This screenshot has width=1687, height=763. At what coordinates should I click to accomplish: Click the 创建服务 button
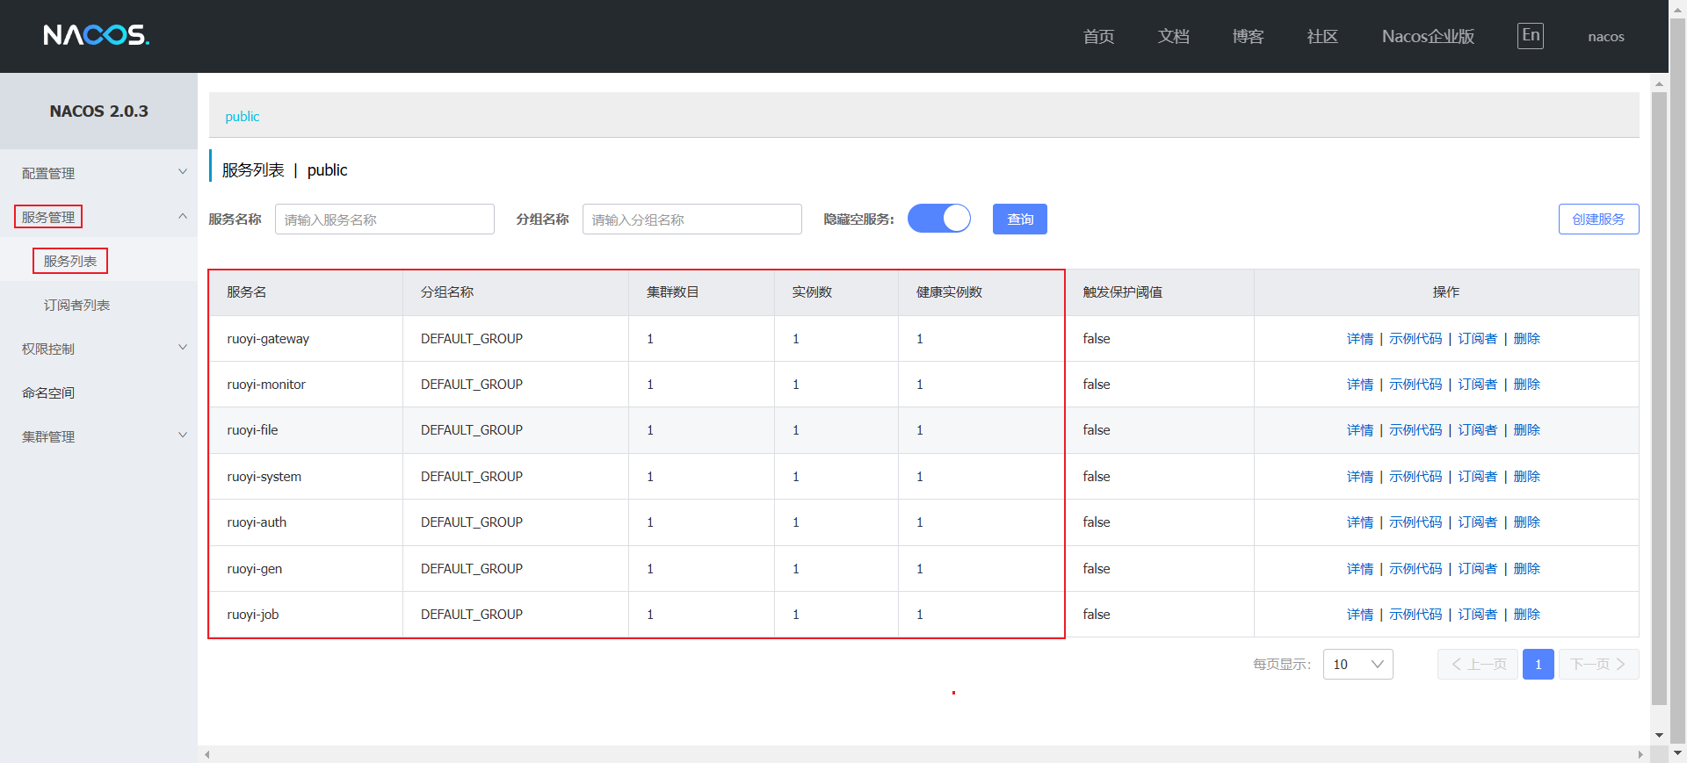click(x=1599, y=219)
